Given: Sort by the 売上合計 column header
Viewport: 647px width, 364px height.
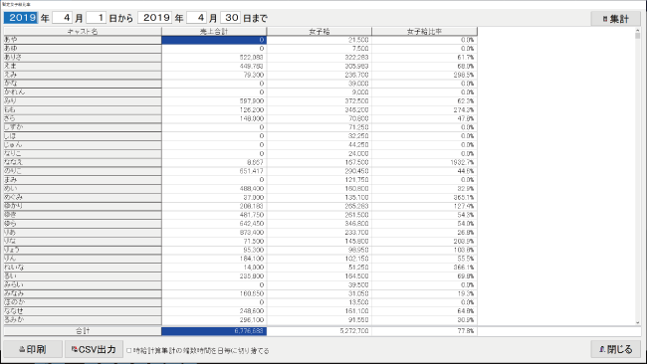Looking at the screenshot, I should [x=214, y=32].
